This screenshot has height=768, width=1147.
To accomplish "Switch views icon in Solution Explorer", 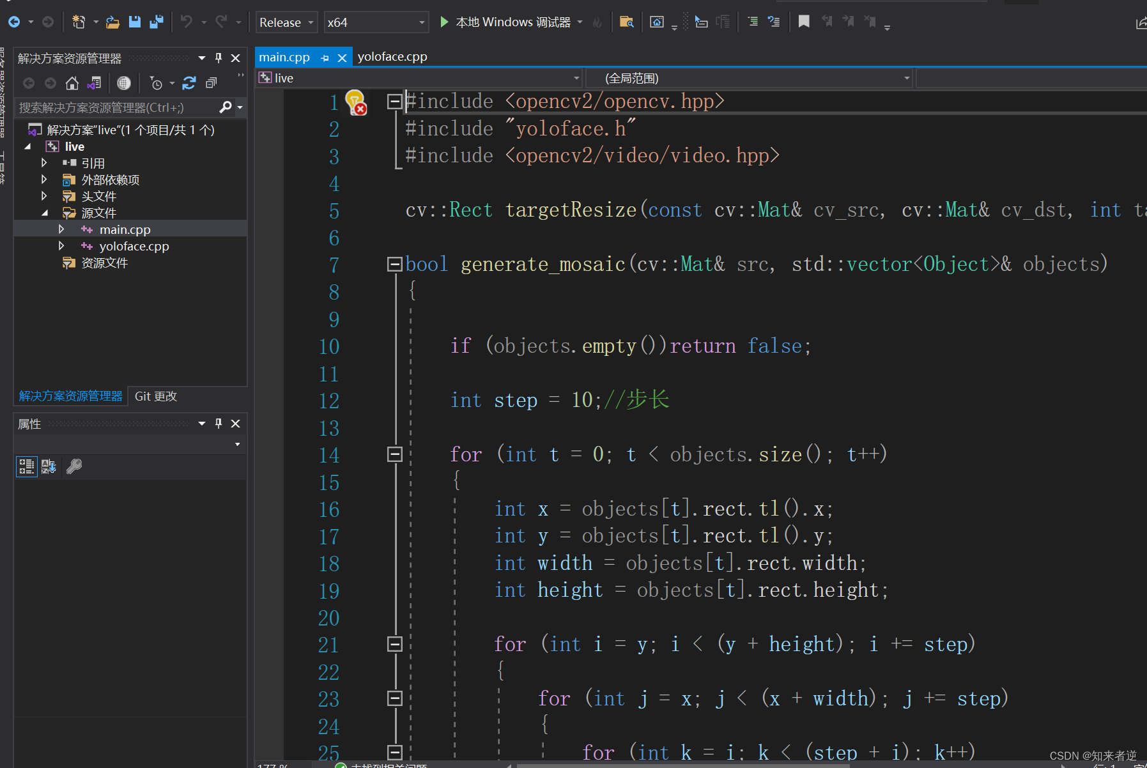I will [95, 83].
